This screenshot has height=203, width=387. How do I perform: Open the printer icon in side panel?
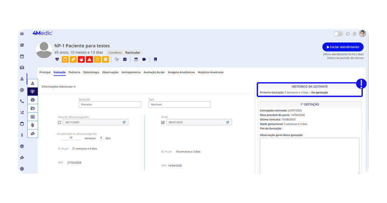(33, 100)
